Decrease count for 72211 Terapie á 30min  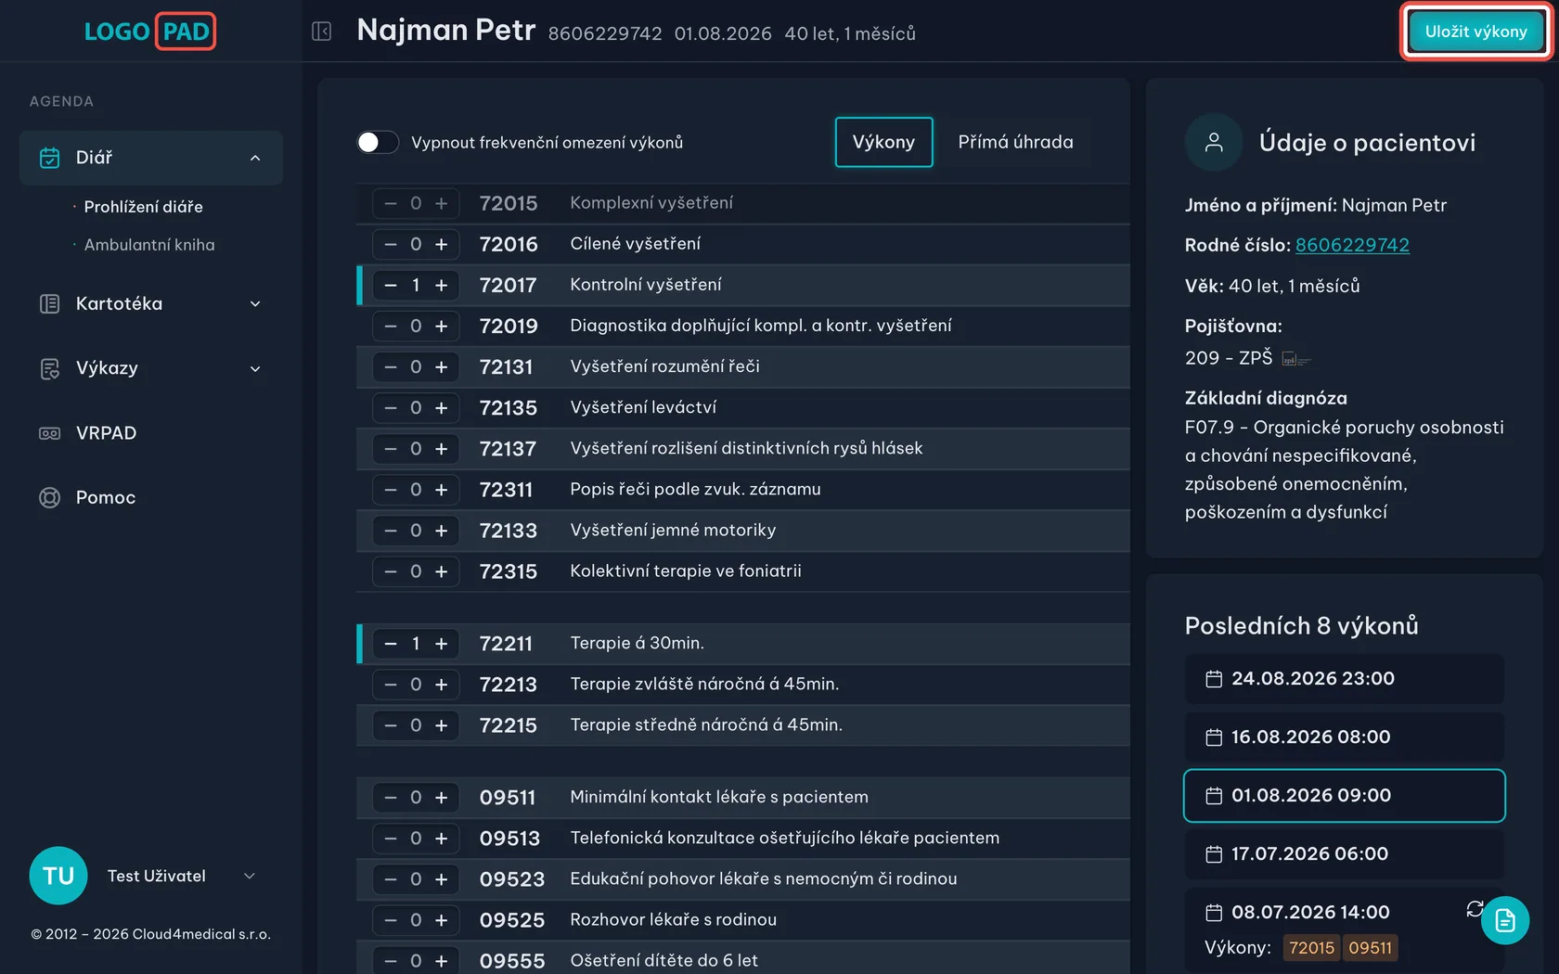391,643
